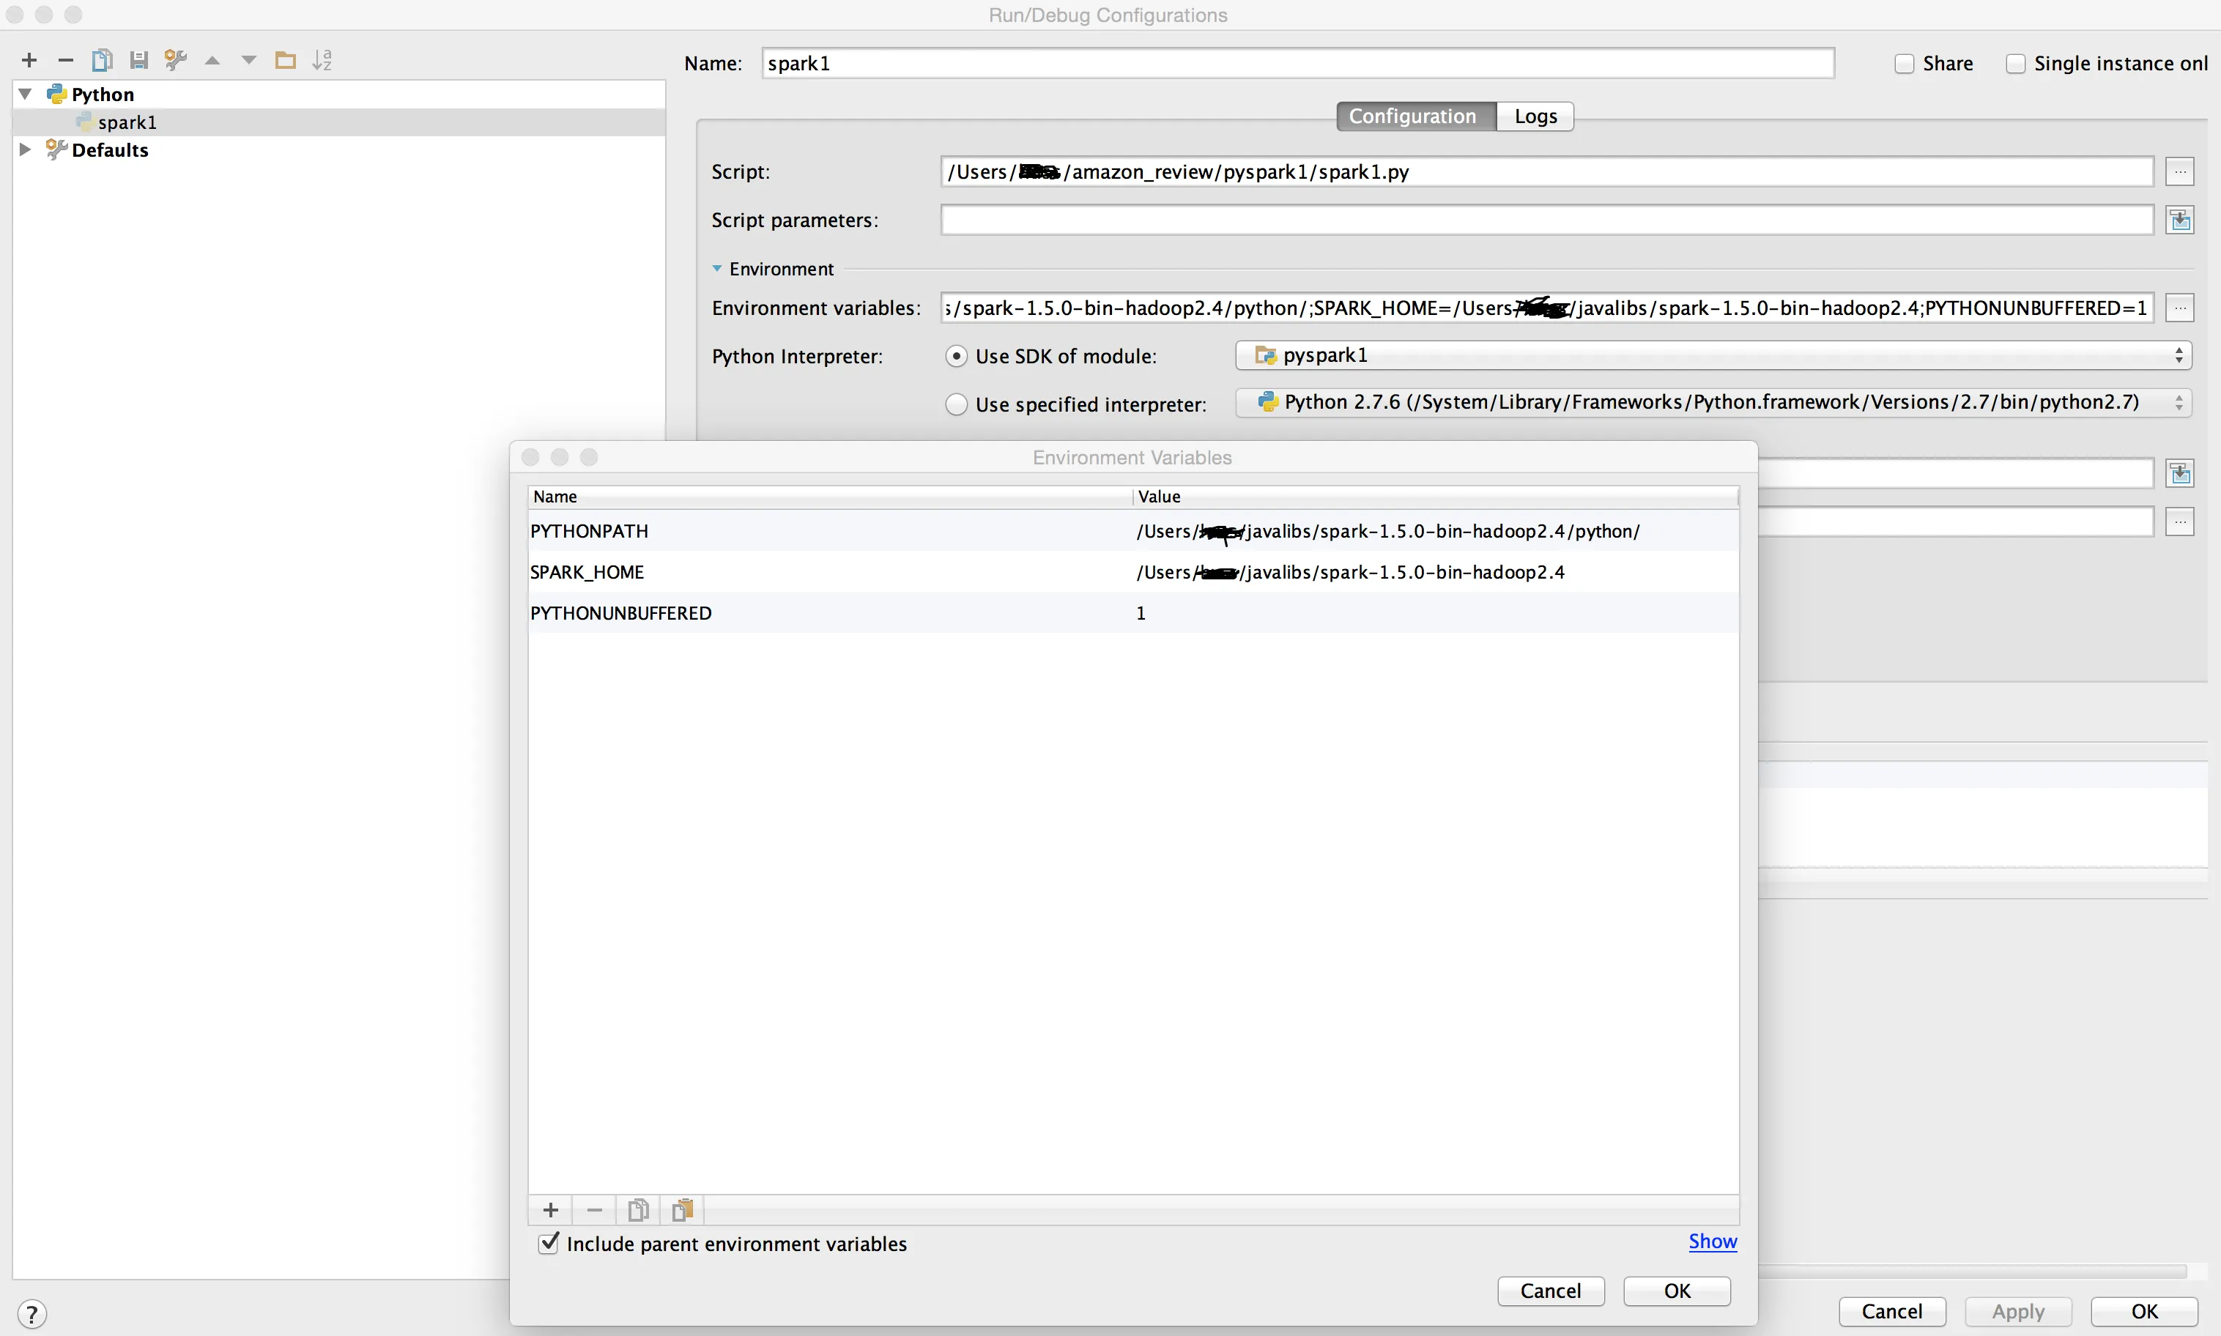Collapse the Environment section triangle
2221x1336 pixels.
716,268
